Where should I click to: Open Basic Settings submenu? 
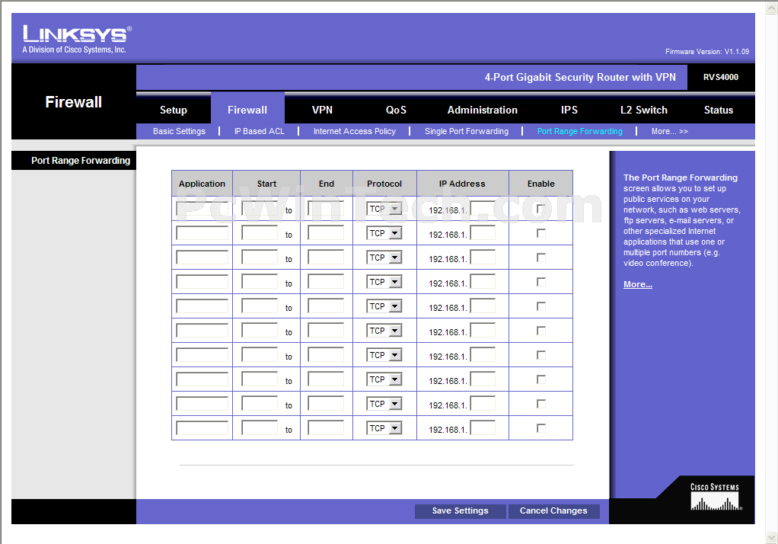coord(179,131)
